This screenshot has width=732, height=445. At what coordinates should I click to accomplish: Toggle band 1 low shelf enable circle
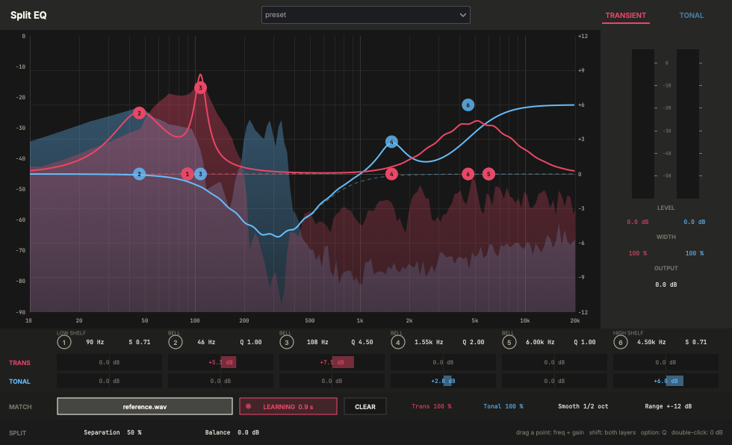(64, 343)
